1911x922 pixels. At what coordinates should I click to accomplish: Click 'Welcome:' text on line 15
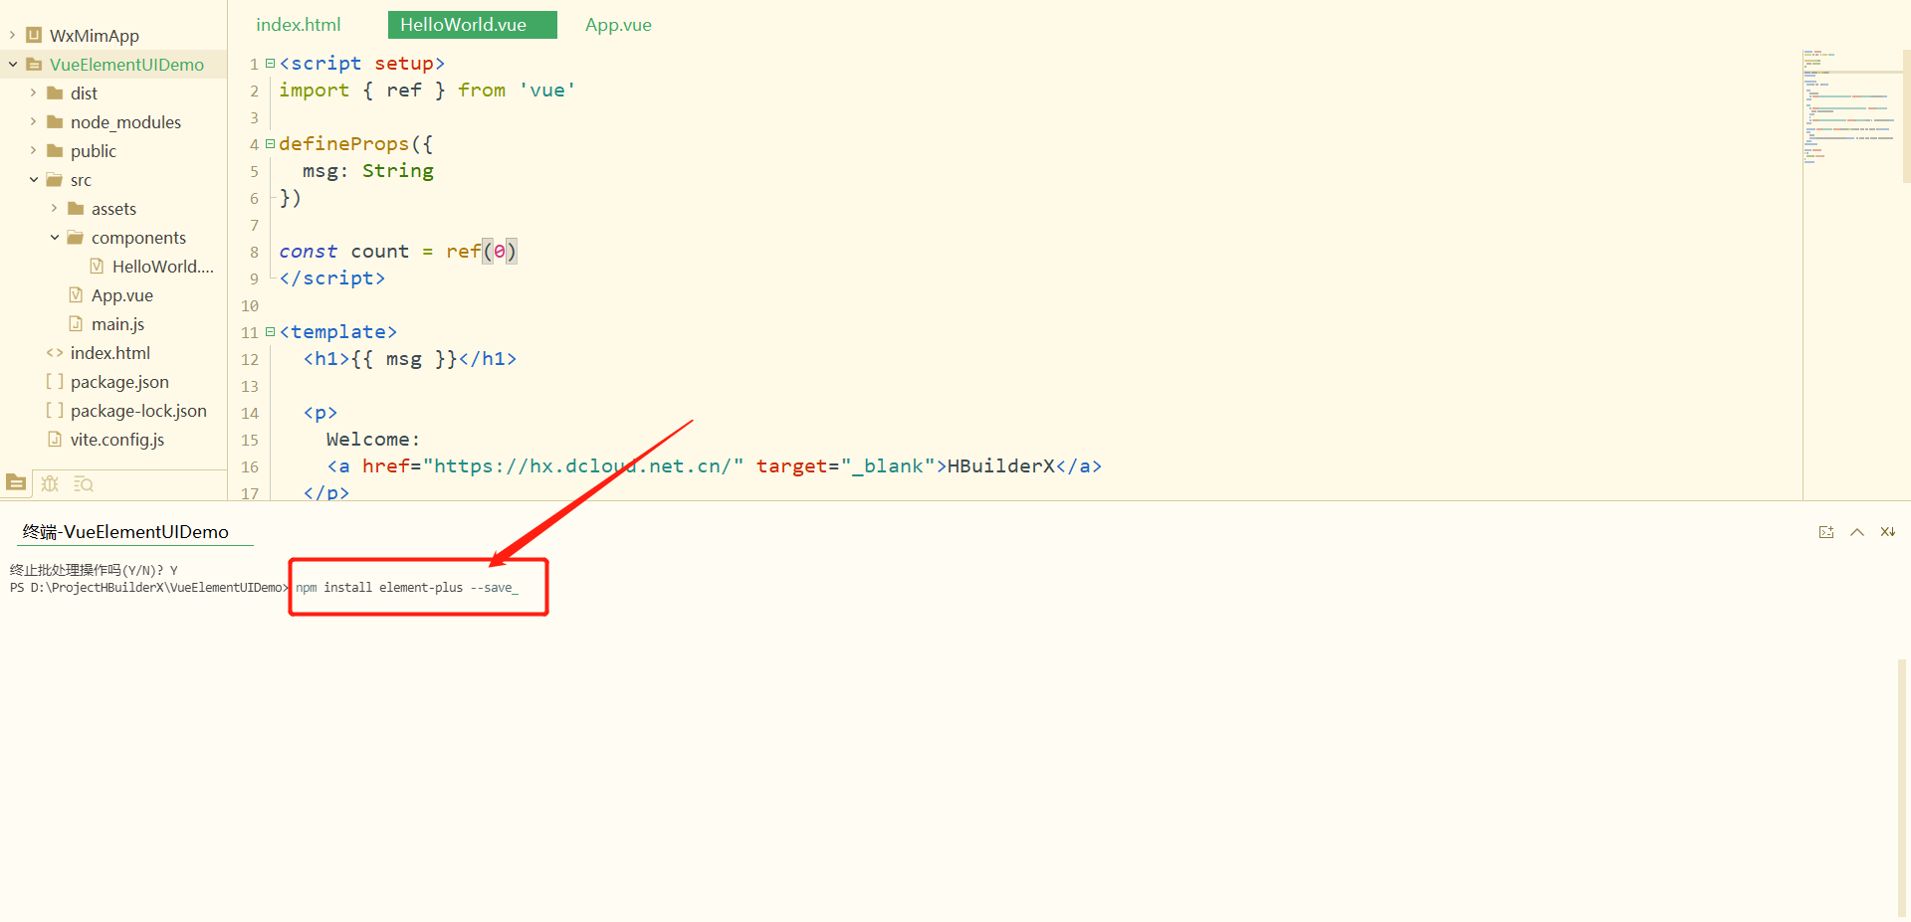pos(373,440)
